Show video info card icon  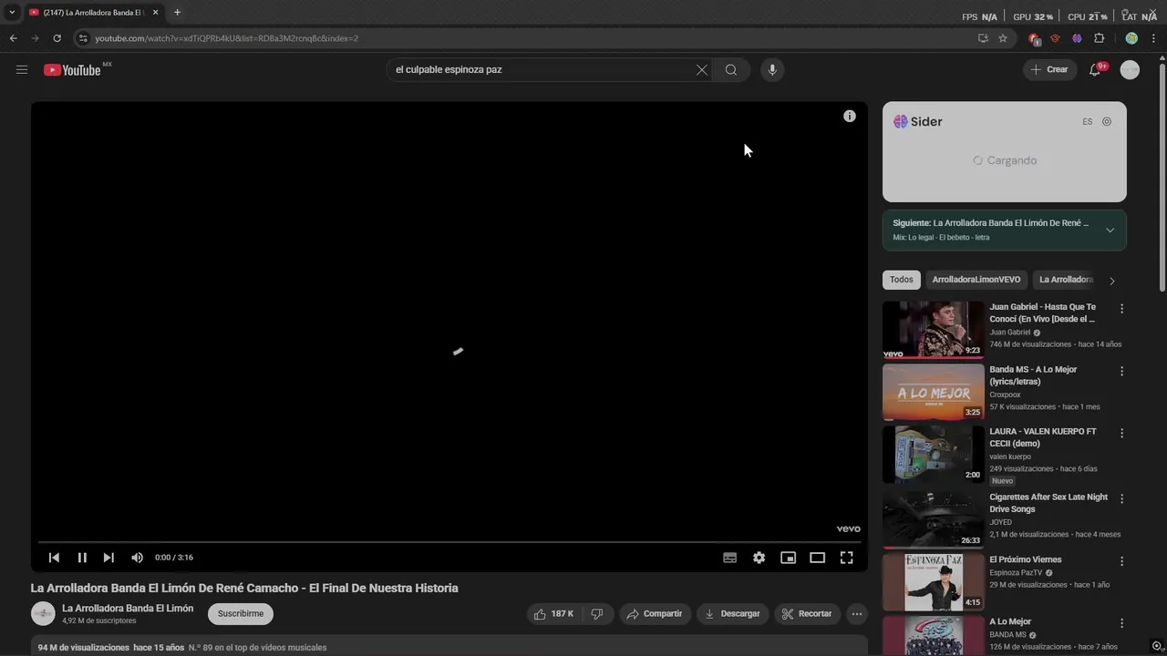(x=850, y=116)
